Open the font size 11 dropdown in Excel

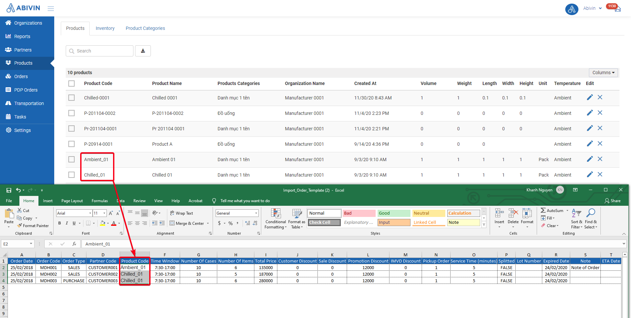pos(104,213)
